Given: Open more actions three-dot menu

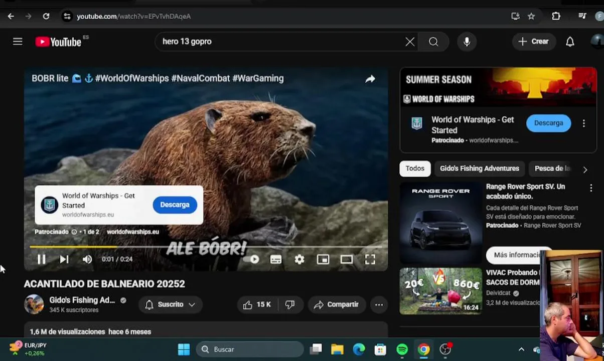Looking at the screenshot, I should point(379,304).
